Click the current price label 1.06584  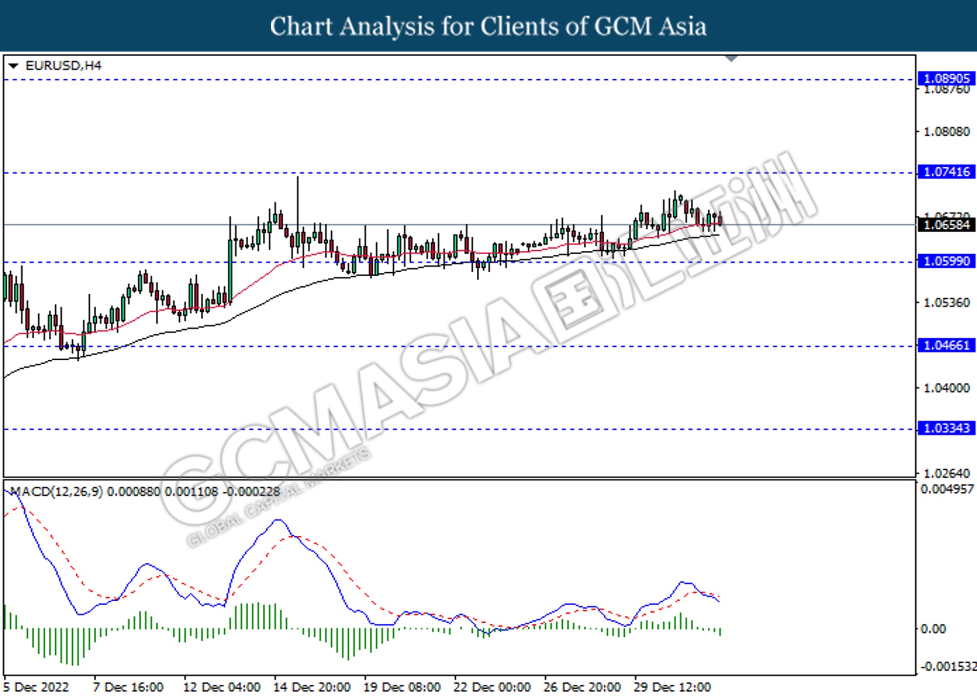[x=947, y=225]
